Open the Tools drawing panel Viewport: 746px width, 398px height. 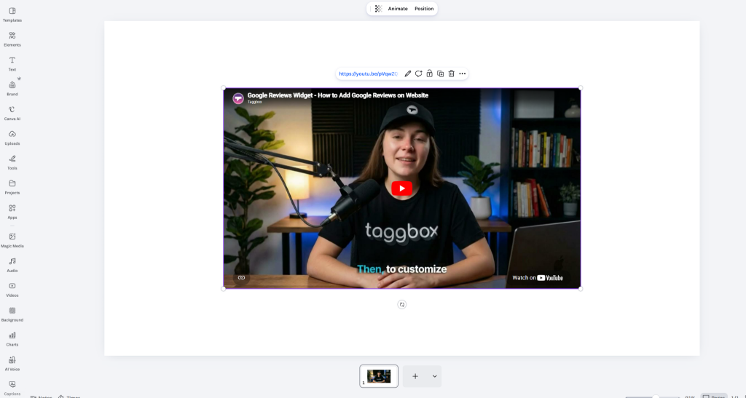click(12, 162)
